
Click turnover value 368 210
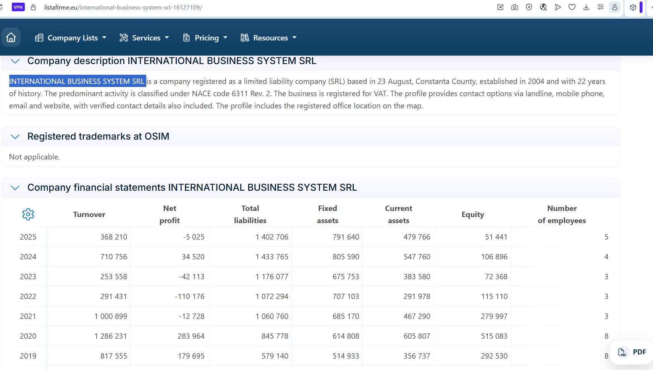(114, 237)
